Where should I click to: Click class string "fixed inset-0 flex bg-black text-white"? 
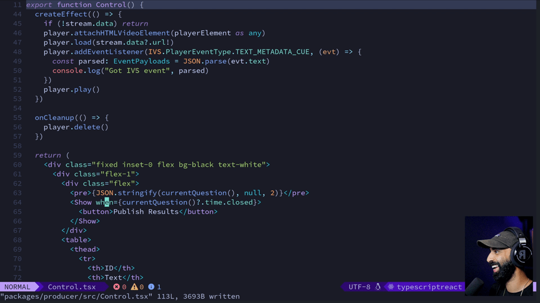point(179,164)
